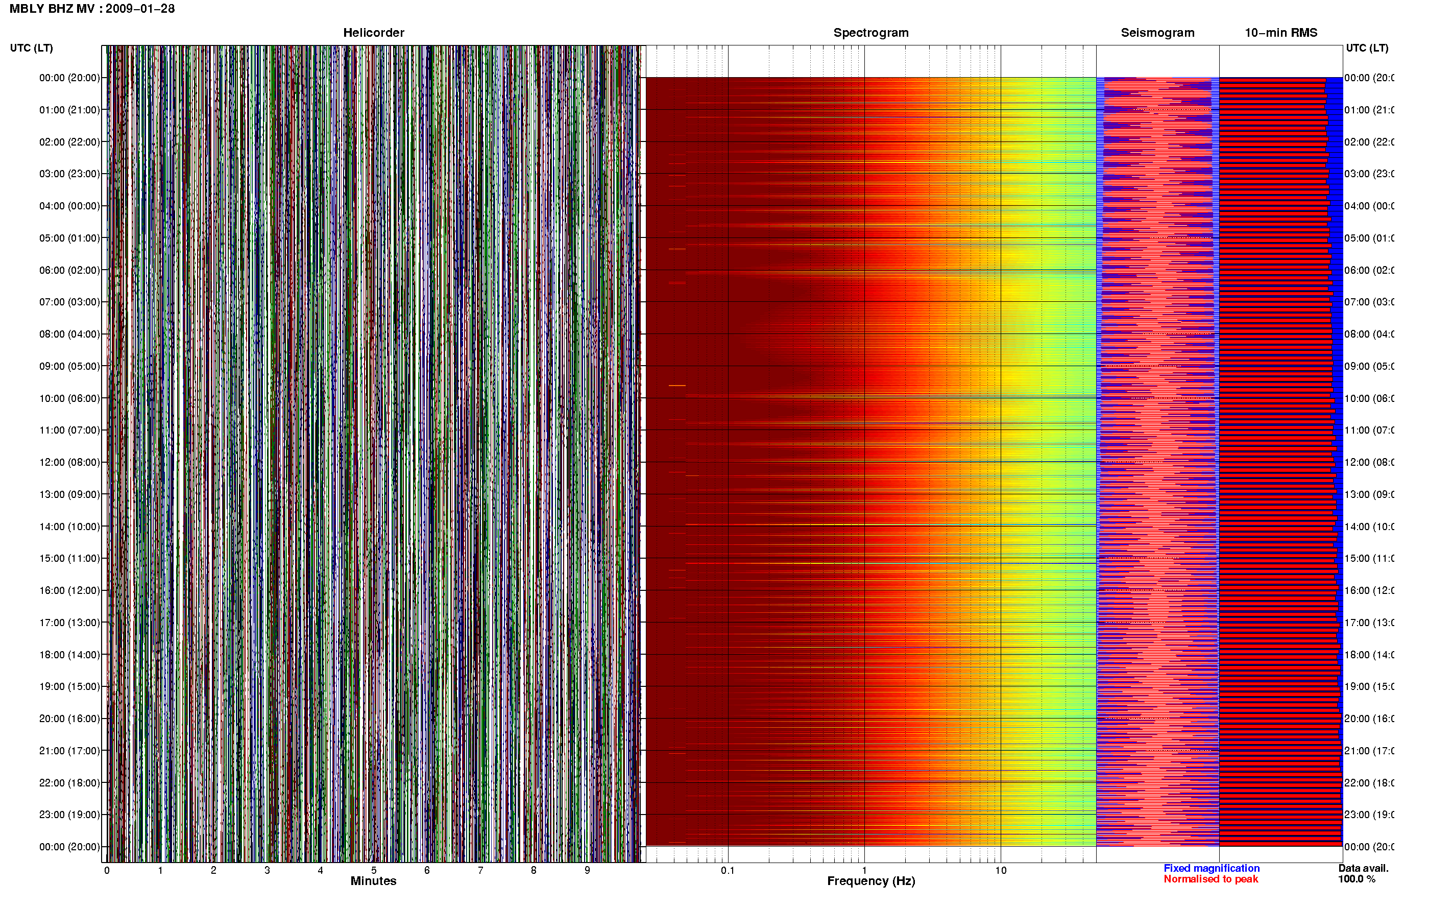Click the 'Spectrogram' panel heading
Viewport: 1452px width, 908px height.
871,33
